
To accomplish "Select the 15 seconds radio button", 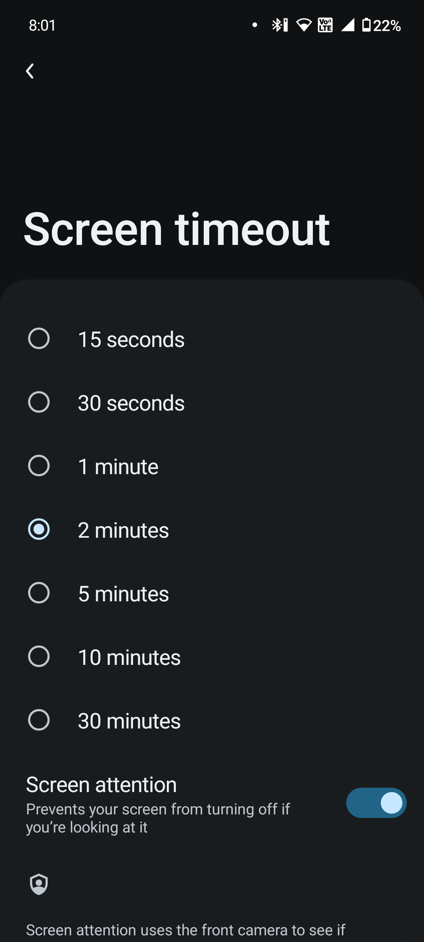I will pos(39,339).
